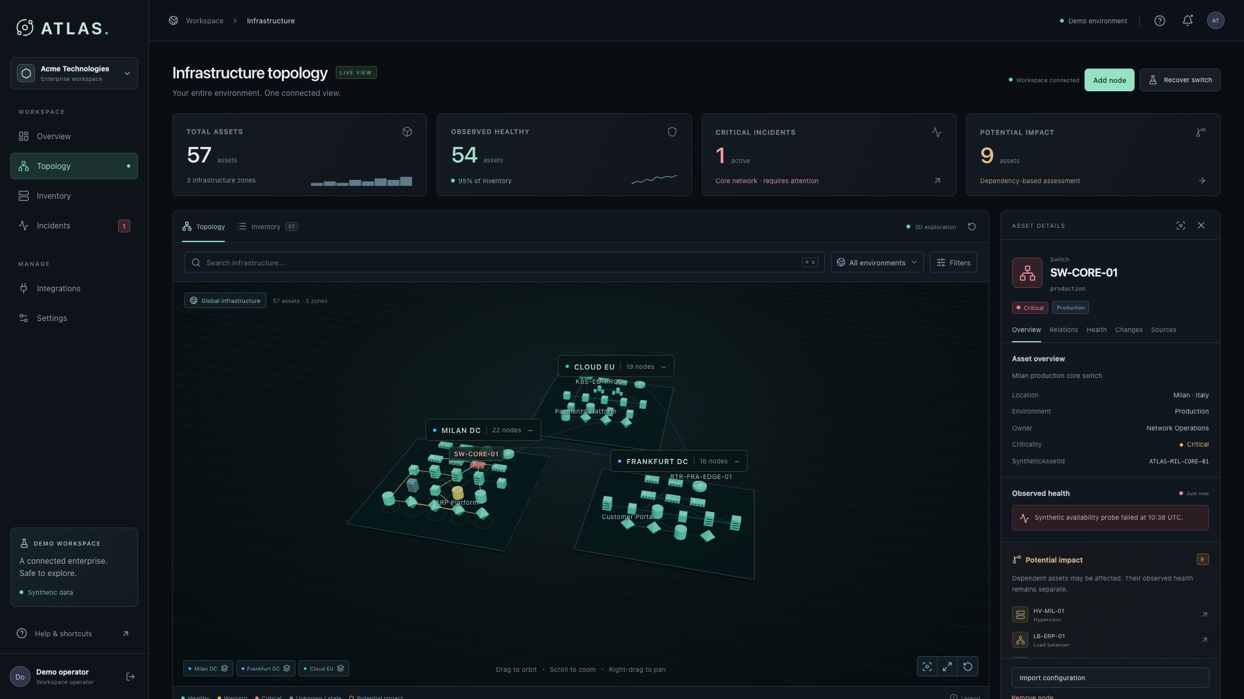Open the Filters panel
This screenshot has height=699, width=1244.
click(x=953, y=263)
